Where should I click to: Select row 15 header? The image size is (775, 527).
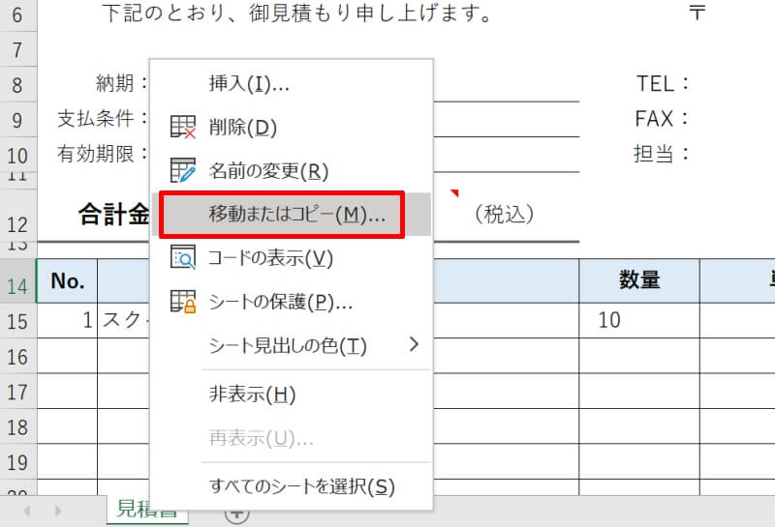[x=17, y=321]
